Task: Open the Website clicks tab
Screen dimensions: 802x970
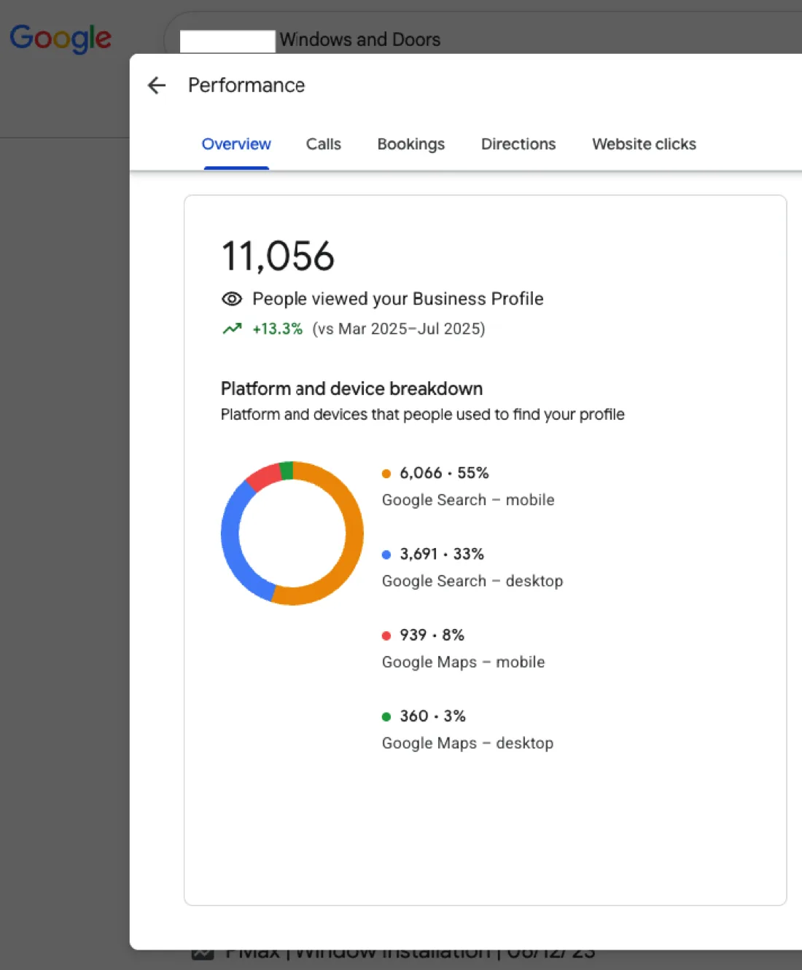Action: pyautogui.click(x=644, y=144)
